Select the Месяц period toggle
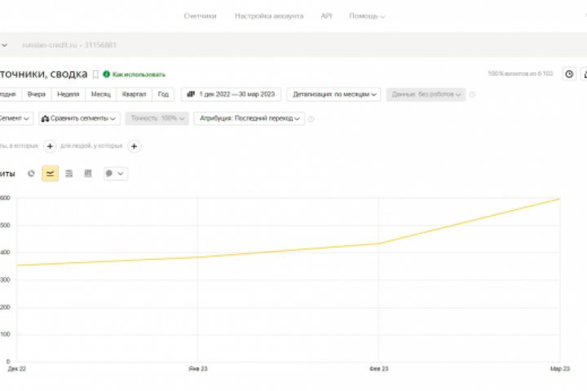 click(101, 94)
